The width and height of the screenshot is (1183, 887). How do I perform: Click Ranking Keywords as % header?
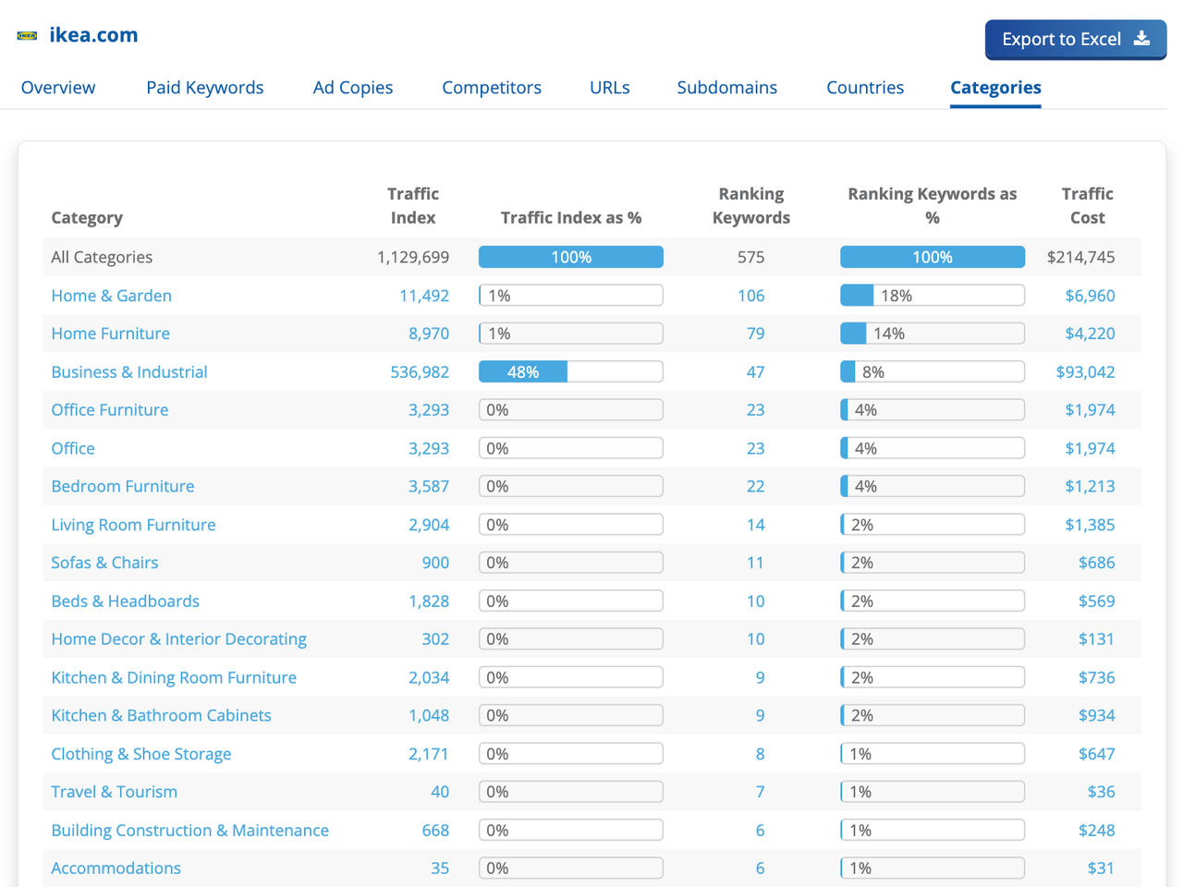tap(933, 206)
